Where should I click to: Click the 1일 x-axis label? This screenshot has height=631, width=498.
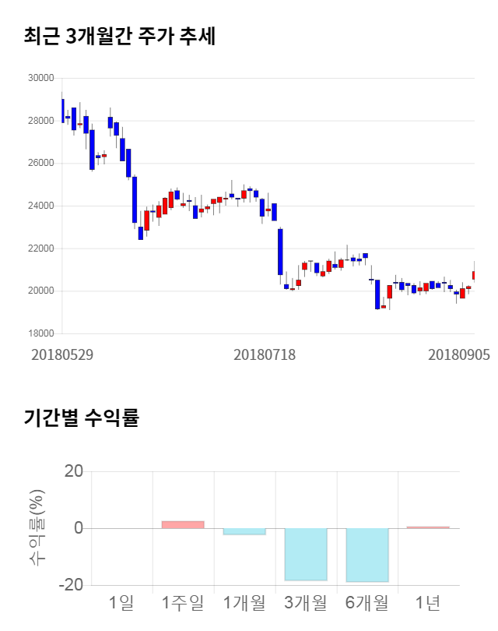point(121,602)
